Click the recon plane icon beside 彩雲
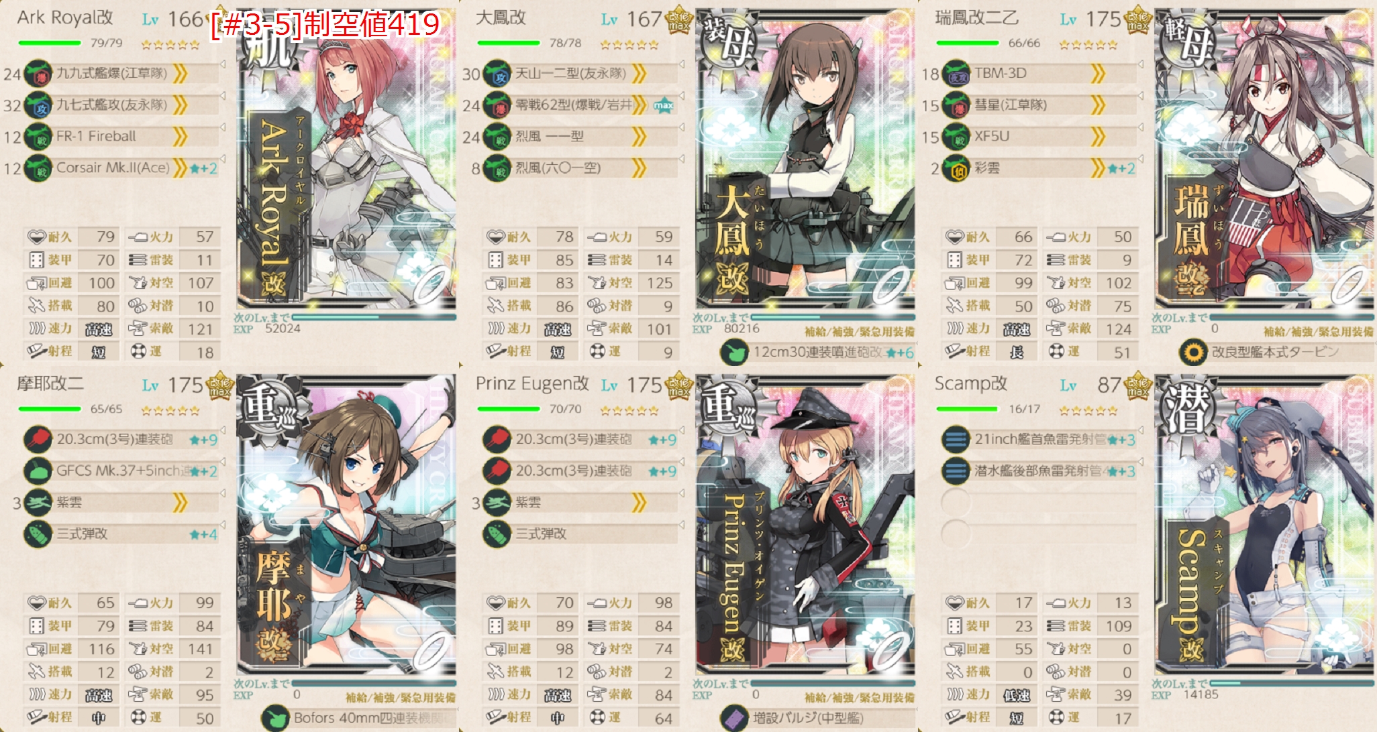This screenshot has height=732, width=1377. (956, 168)
